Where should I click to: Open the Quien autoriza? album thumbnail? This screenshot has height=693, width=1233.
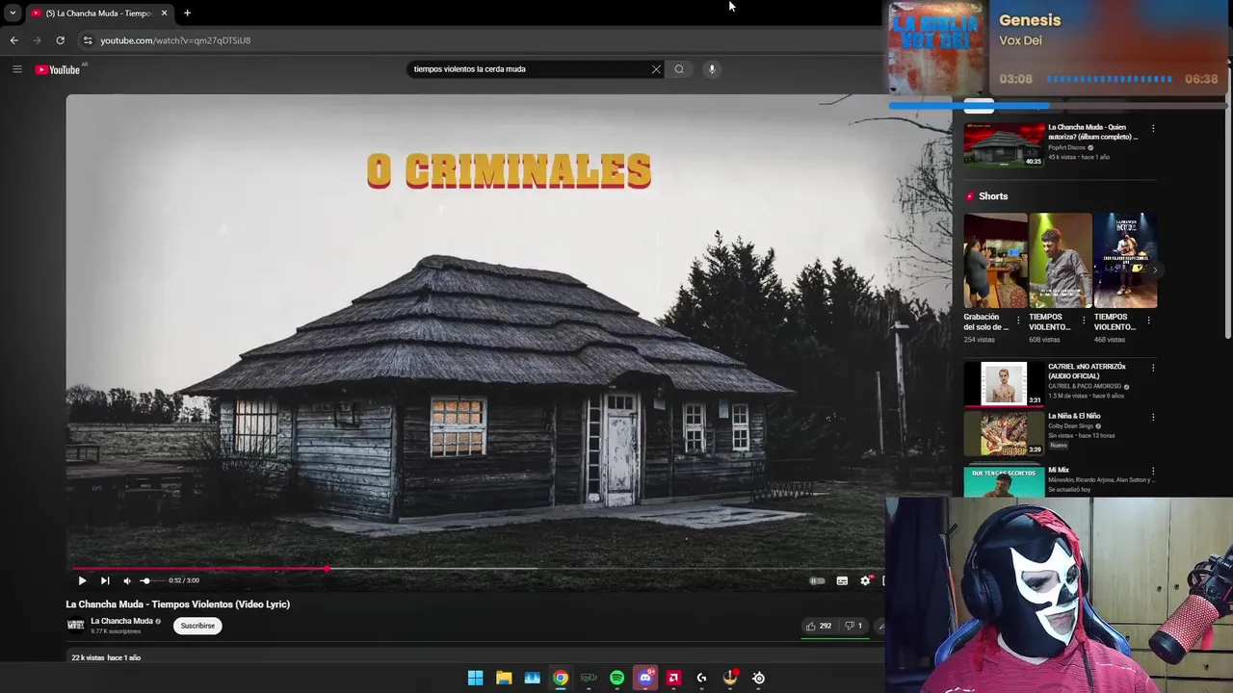coord(1004,144)
